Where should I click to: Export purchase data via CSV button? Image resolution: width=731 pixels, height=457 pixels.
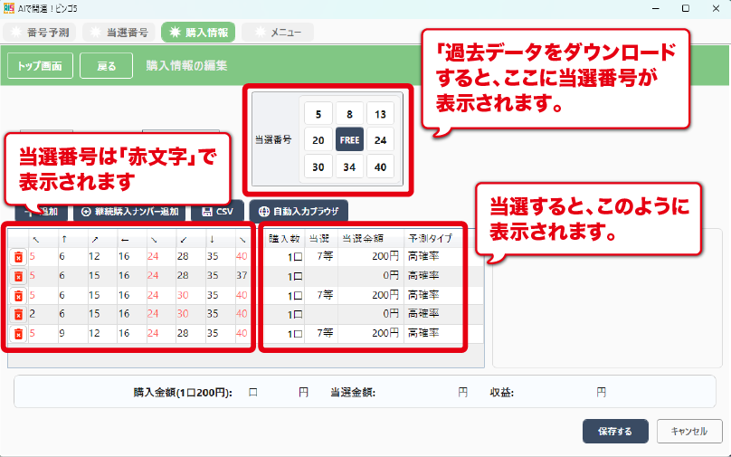click(218, 211)
